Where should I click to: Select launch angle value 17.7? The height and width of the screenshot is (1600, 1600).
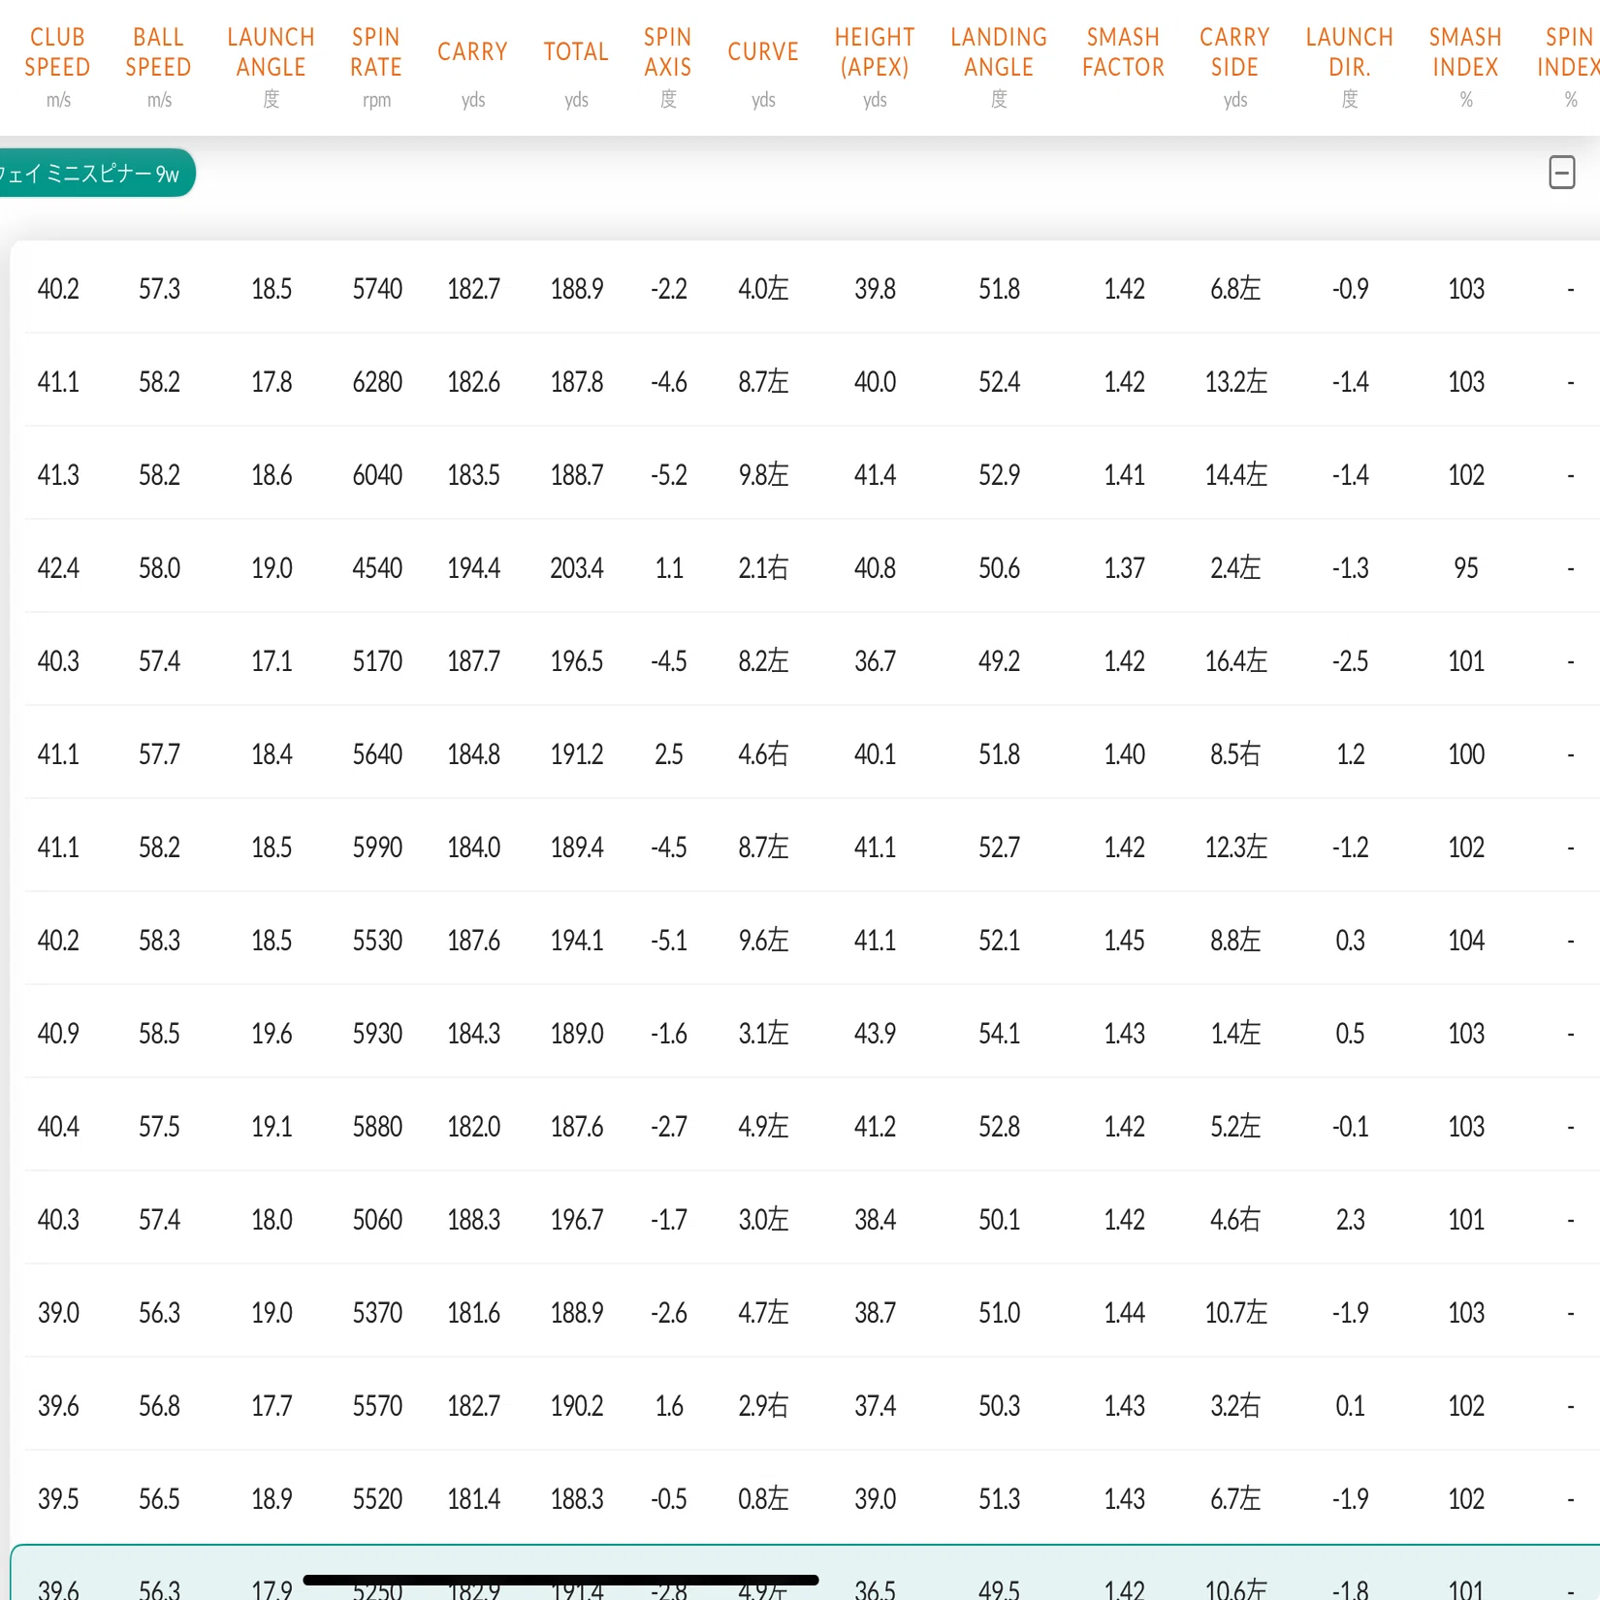pyautogui.click(x=272, y=1406)
